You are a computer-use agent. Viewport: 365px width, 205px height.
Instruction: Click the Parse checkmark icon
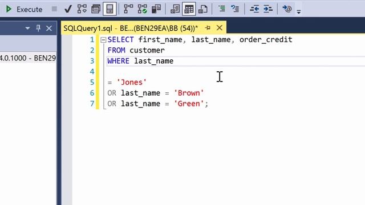tap(68, 9)
